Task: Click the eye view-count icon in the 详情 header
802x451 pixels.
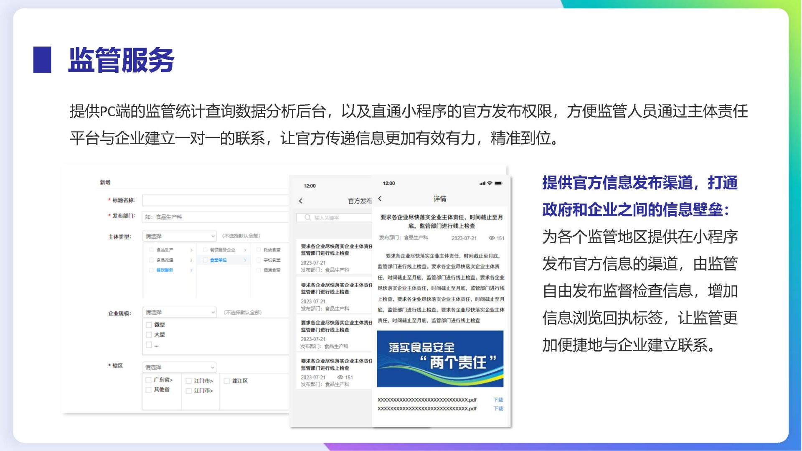Action: coord(491,238)
